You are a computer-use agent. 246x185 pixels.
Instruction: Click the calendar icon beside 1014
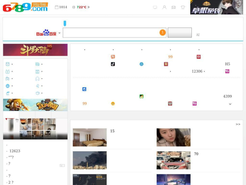tap(57, 7)
